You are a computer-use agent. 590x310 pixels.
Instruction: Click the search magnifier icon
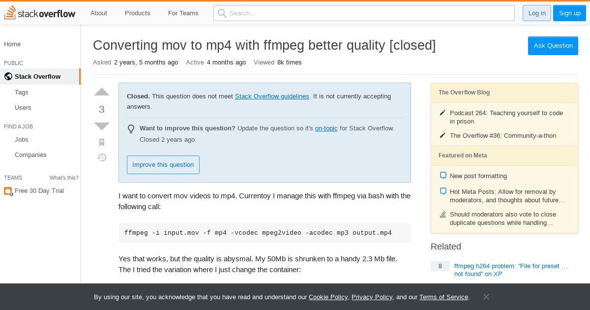222,13
